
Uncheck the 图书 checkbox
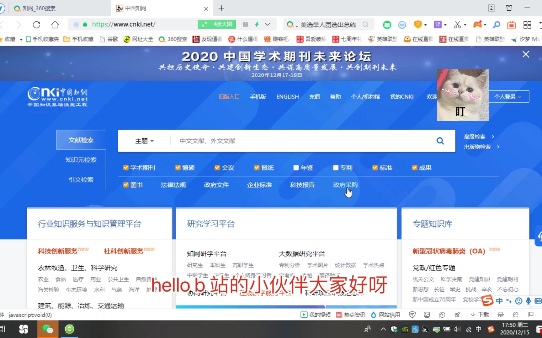tap(126, 185)
